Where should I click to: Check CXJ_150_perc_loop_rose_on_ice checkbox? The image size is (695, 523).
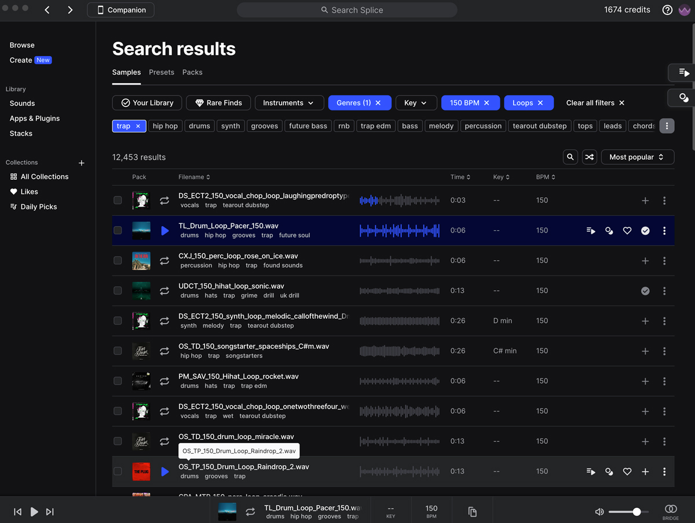click(118, 260)
